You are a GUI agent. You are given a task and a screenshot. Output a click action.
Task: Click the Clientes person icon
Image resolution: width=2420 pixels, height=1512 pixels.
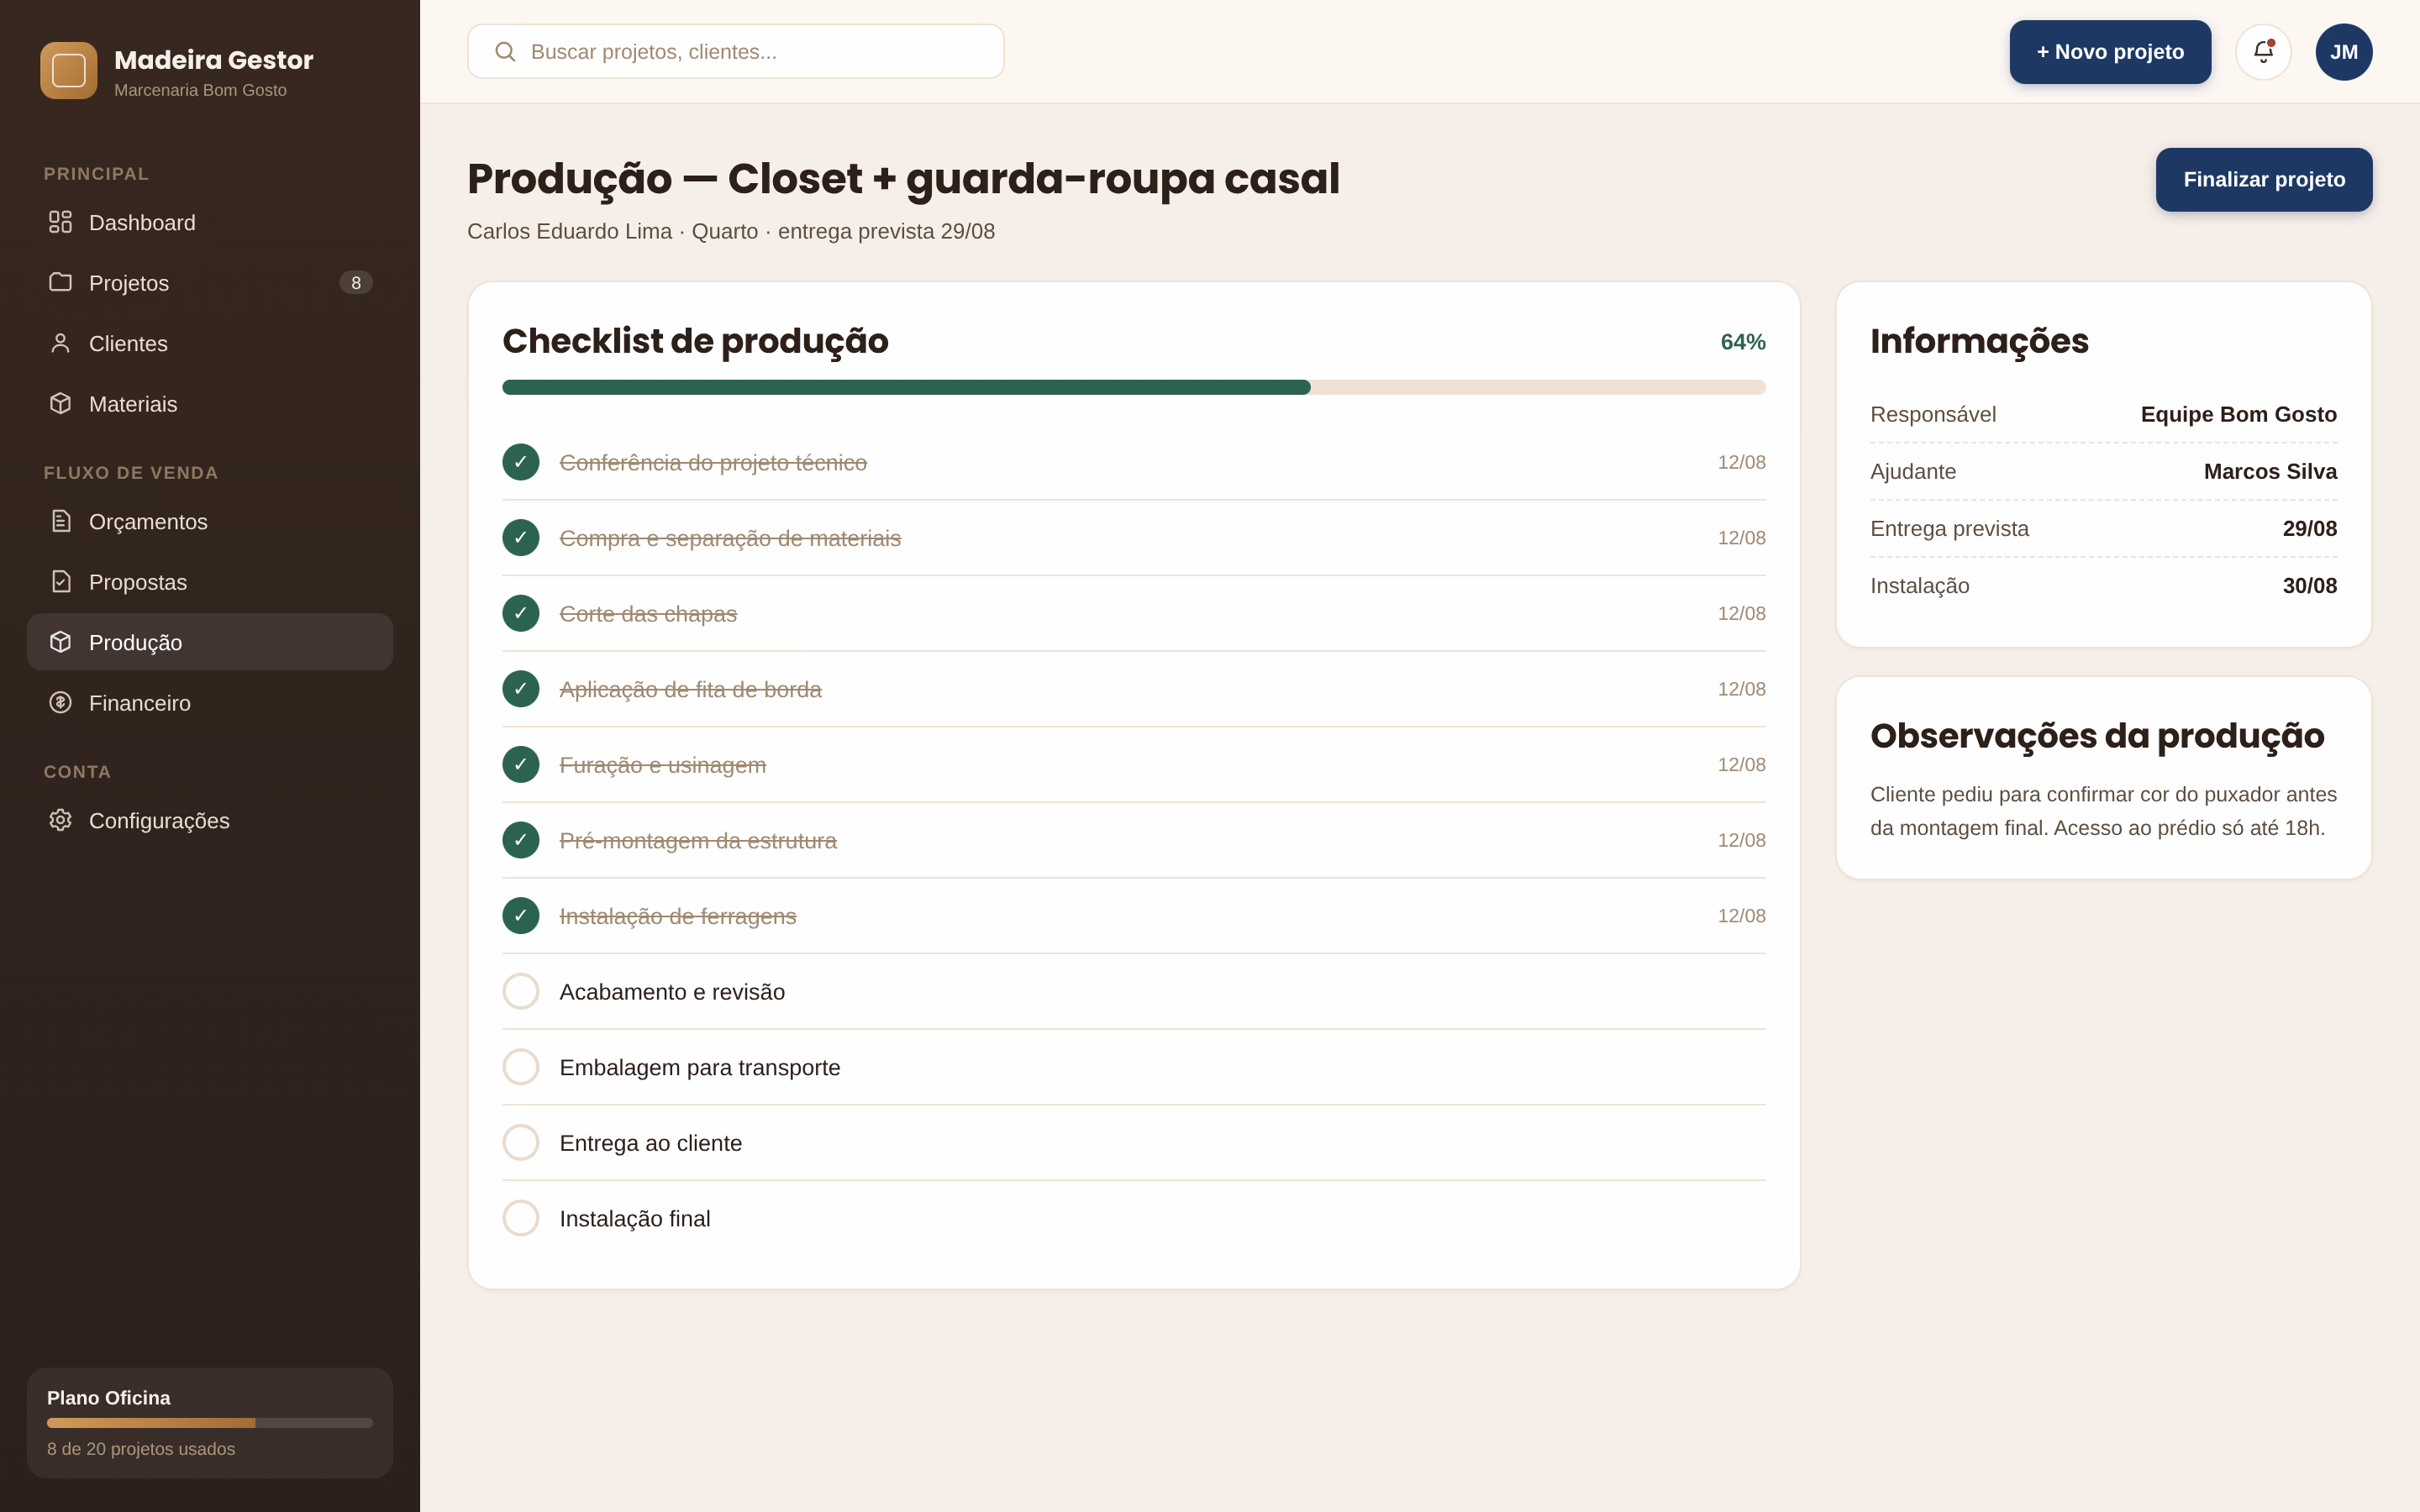(x=61, y=343)
